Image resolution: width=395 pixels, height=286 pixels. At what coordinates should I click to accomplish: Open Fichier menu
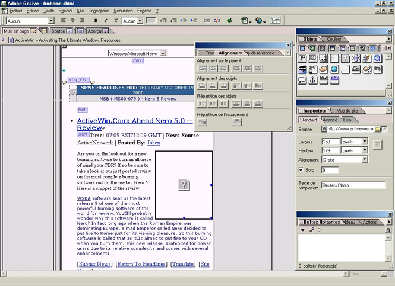click(x=16, y=11)
